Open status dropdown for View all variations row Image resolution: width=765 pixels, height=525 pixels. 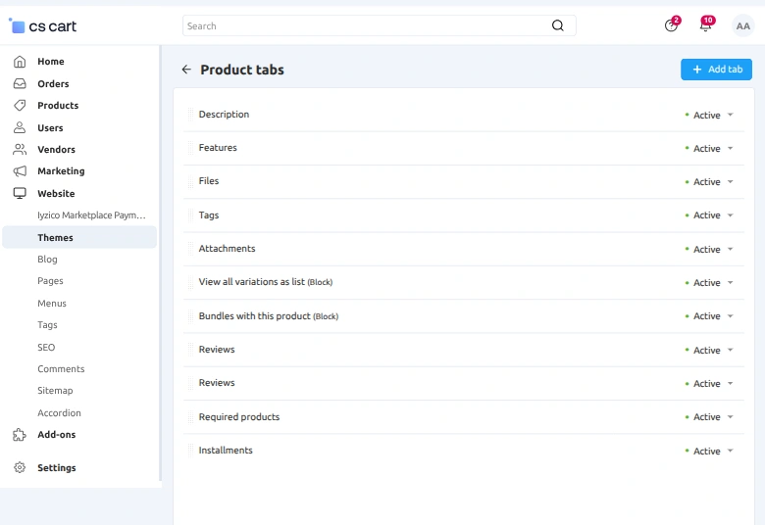[709, 283]
